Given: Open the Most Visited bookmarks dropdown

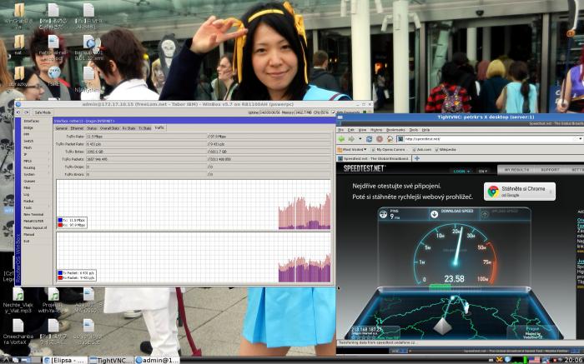Looking at the screenshot, I should [x=352, y=149].
